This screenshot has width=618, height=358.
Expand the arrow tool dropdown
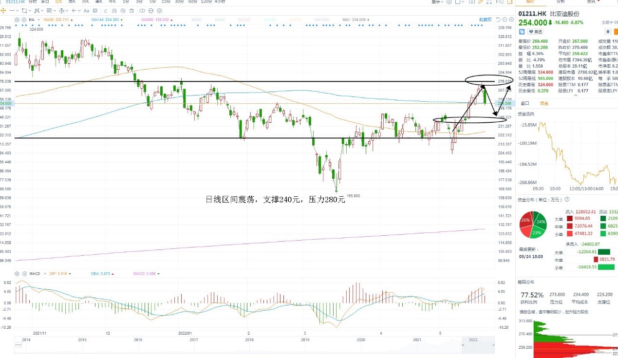pos(79,11)
